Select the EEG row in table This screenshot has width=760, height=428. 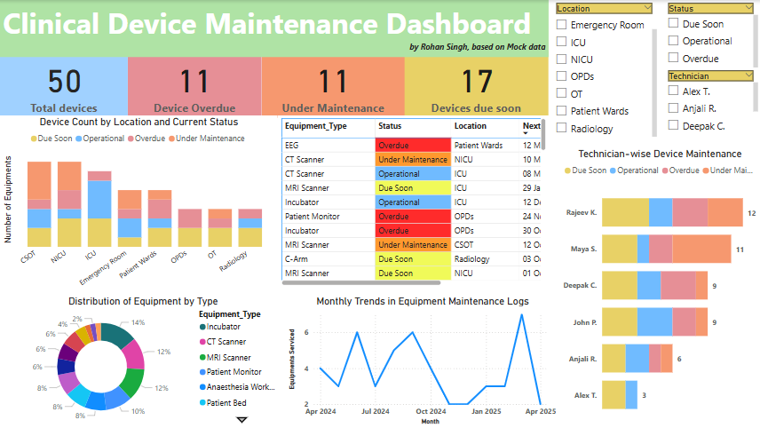pos(412,146)
